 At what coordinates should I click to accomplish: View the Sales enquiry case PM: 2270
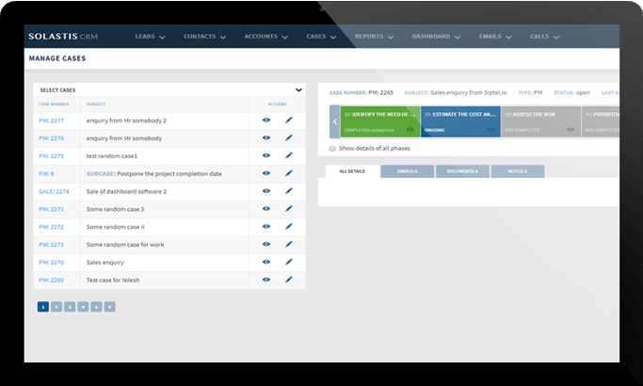[x=266, y=262]
